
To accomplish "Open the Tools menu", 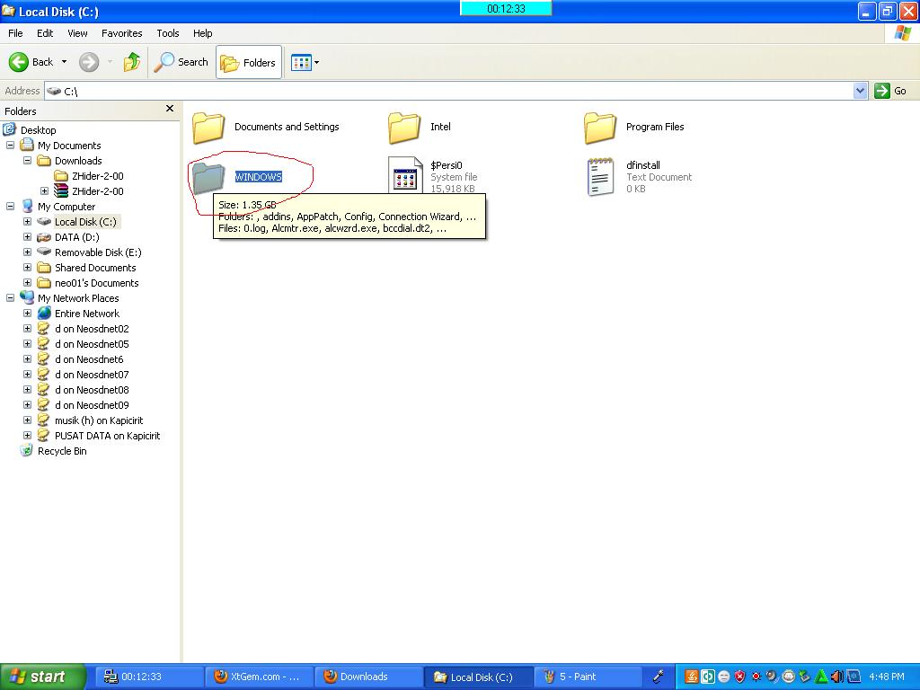I will [x=168, y=33].
